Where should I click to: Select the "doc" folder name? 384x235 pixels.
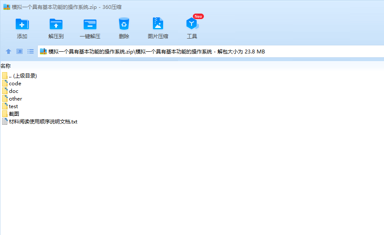[14, 91]
